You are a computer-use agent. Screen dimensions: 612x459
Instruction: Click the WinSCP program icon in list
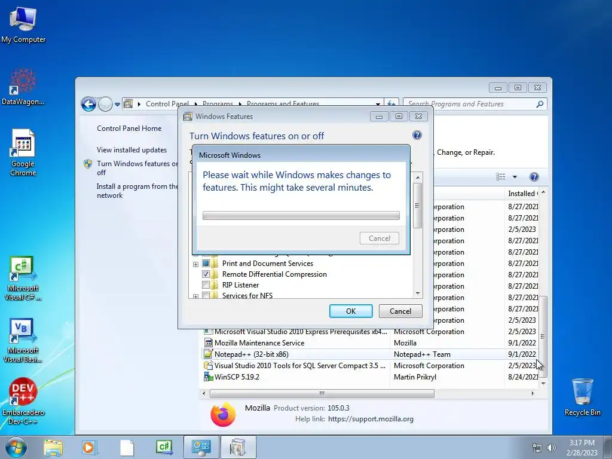209,377
